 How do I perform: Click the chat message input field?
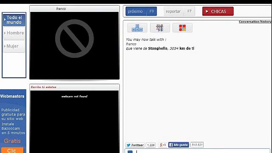click(197, 151)
